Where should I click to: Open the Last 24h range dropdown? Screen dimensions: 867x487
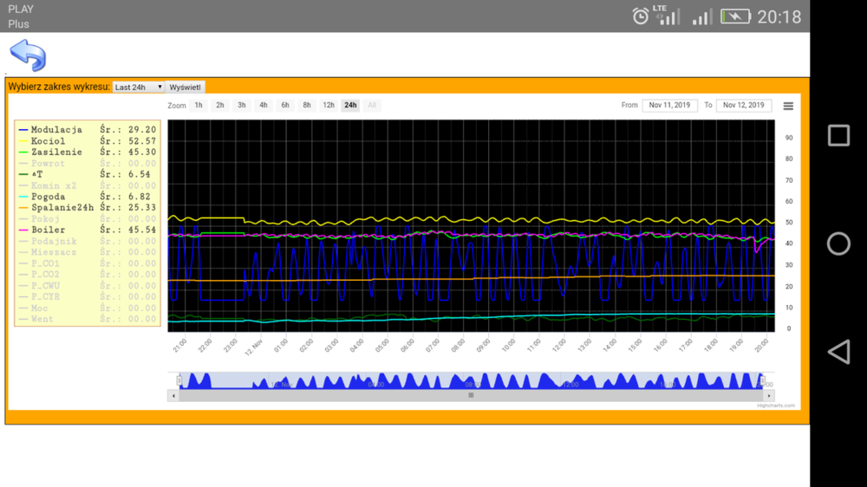[x=139, y=88]
